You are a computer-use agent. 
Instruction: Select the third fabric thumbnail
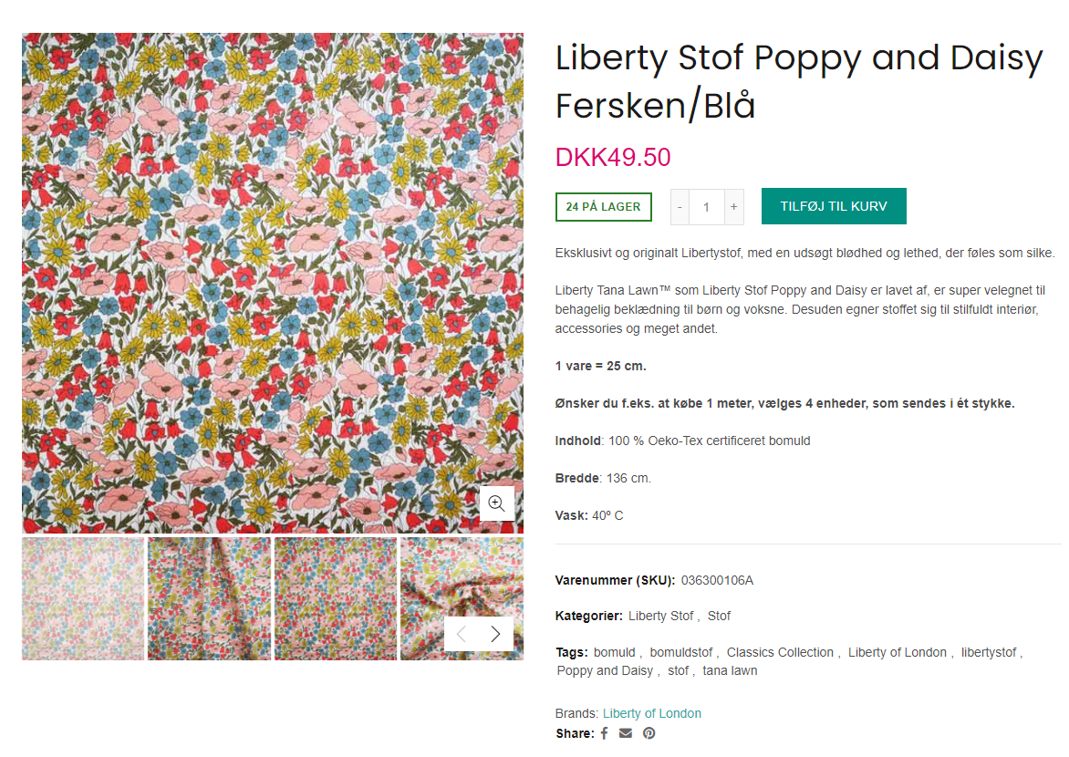pyautogui.click(x=336, y=598)
